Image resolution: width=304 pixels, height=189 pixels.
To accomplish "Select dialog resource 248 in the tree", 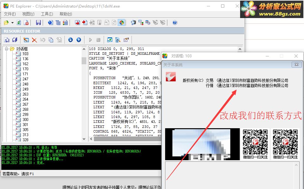I will tap(25, 84).
